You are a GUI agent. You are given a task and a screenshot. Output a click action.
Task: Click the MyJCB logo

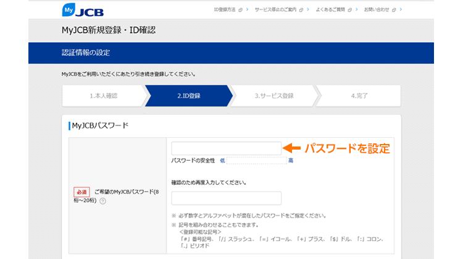point(83,10)
